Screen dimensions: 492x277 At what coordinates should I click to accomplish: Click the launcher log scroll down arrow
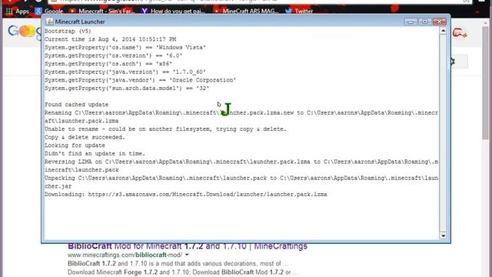point(443,235)
